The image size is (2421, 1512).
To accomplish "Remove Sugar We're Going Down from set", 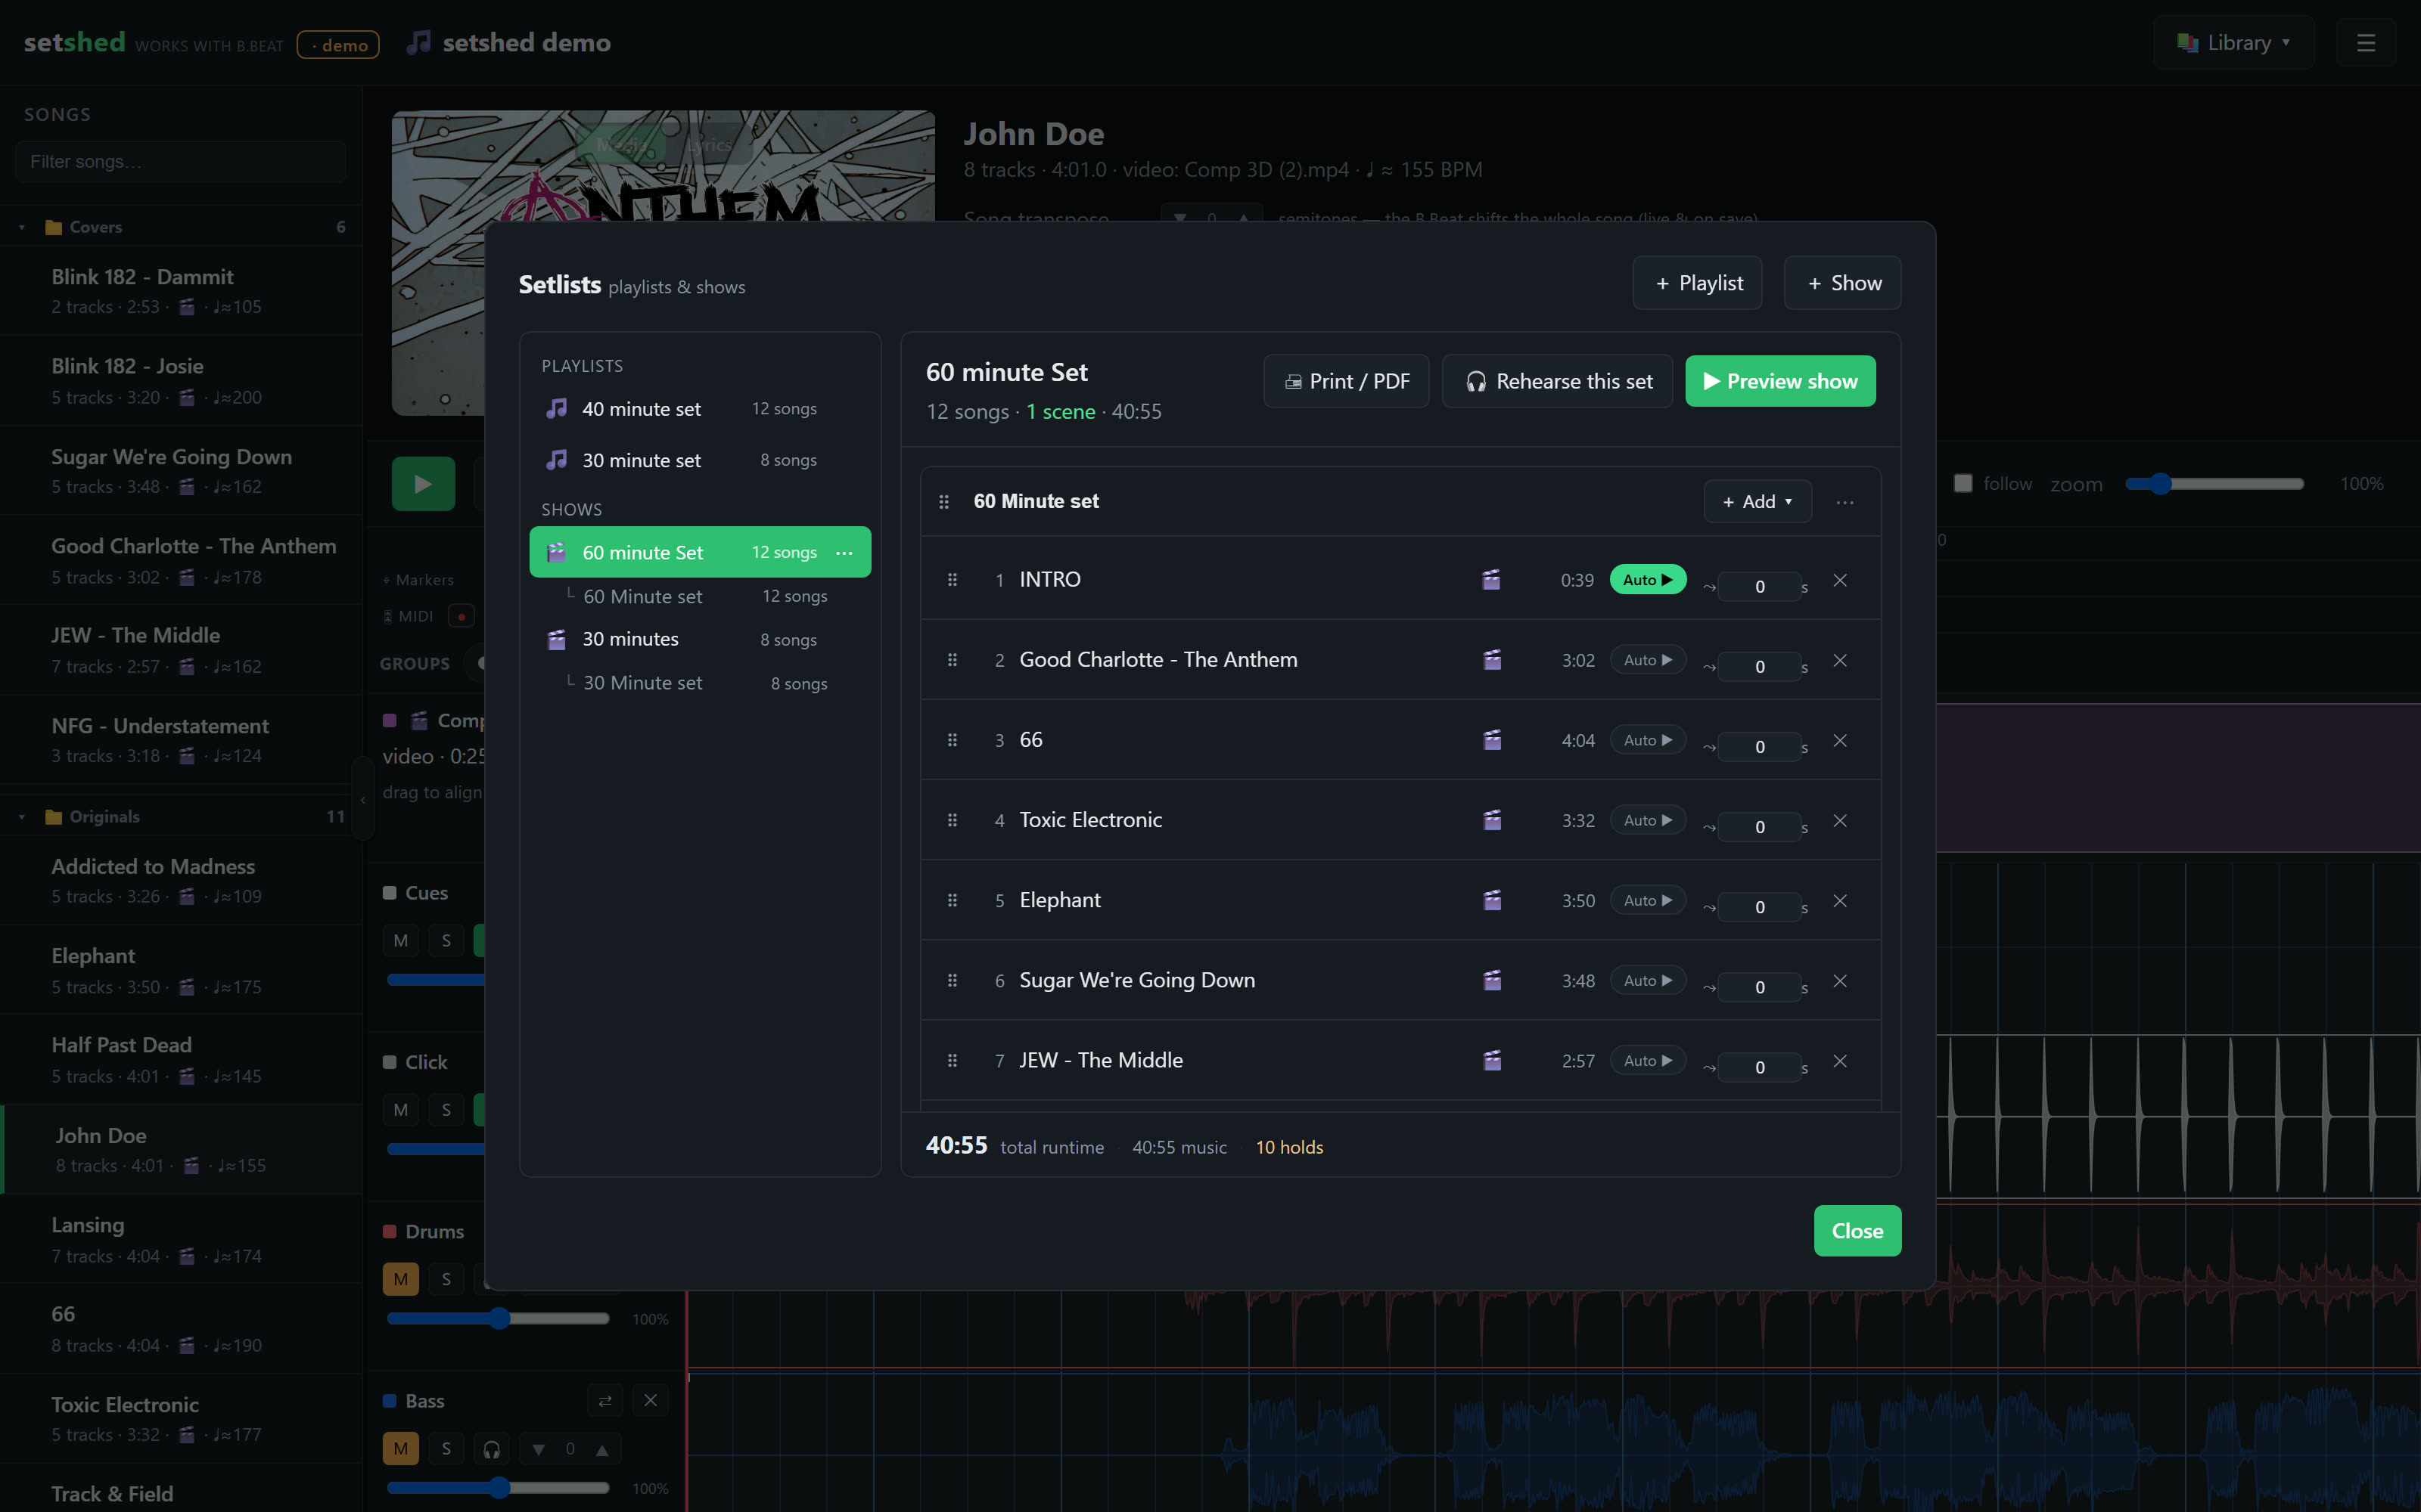I will [x=1840, y=980].
